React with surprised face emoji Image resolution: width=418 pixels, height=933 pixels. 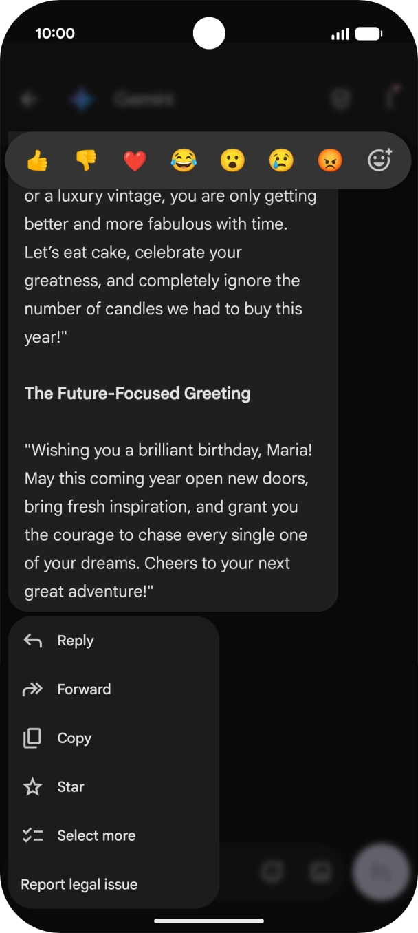[232, 161]
